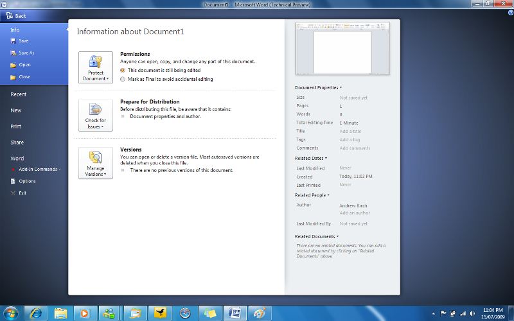This screenshot has width=514, height=321.
Task: Open Sticky Notes from taskbar
Action: (210, 313)
